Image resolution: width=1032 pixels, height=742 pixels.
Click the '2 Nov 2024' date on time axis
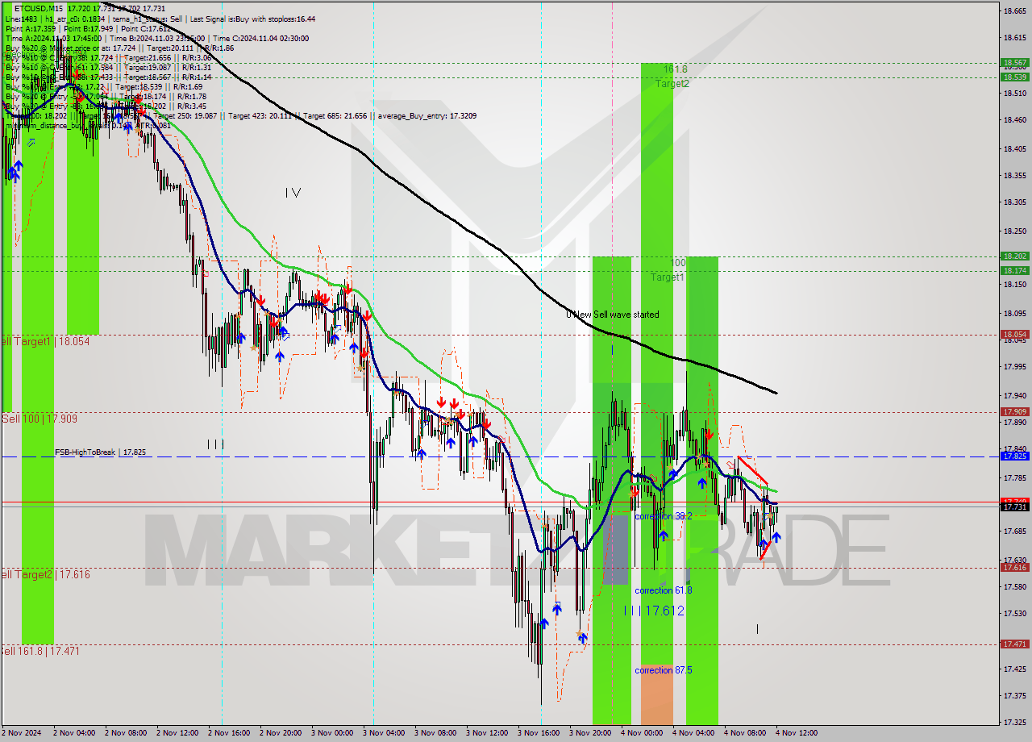22,733
